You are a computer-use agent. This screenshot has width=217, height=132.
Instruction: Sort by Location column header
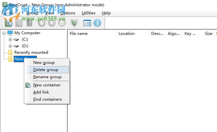coord(133,34)
